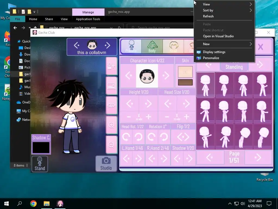Previous L.Hand option arrow
The height and width of the screenshot is (209, 278).
point(126,158)
